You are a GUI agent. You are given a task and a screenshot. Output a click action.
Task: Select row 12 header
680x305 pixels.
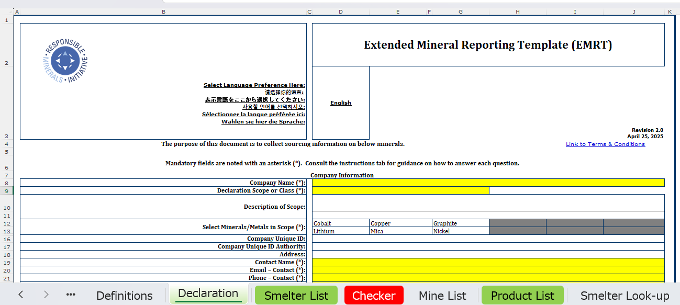click(6, 223)
